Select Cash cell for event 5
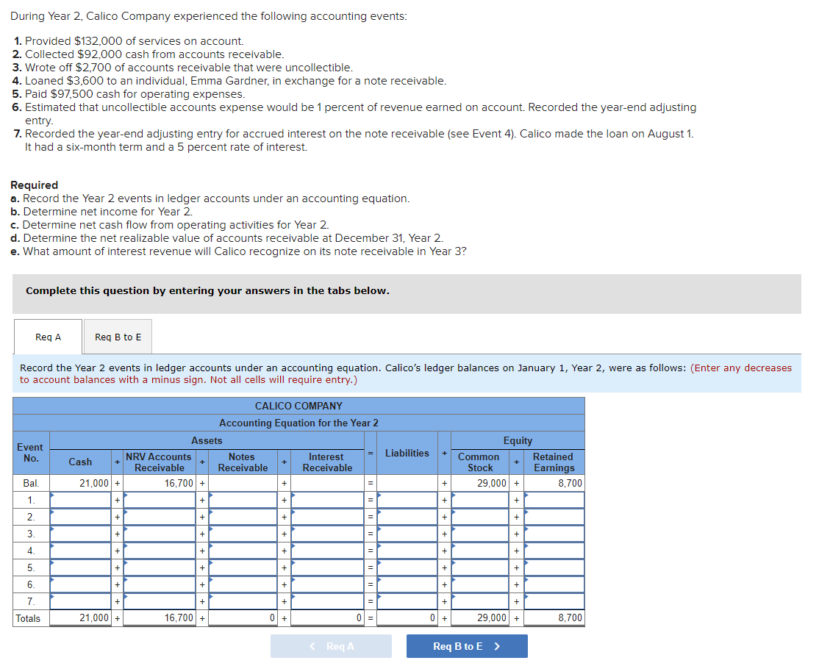The width and height of the screenshot is (819, 666). tap(81, 567)
